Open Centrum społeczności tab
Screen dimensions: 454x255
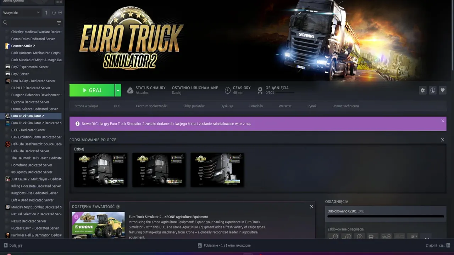(151, 106)
